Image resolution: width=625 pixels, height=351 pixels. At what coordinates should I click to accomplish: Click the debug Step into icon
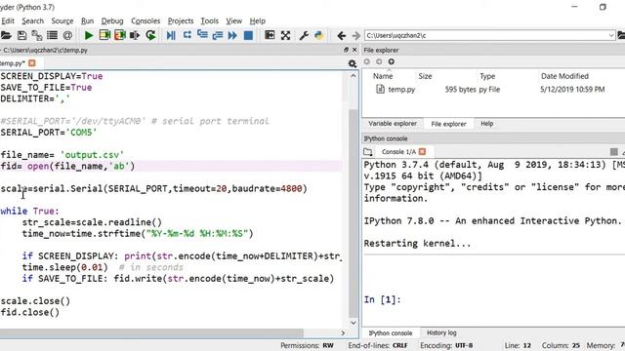[202, 35]
